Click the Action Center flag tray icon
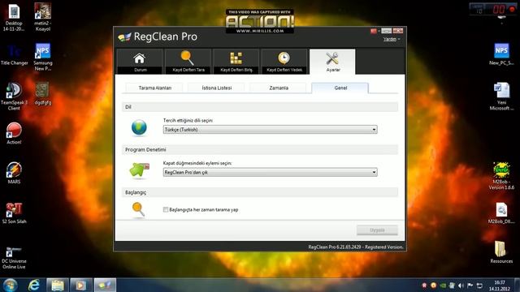Image resolution: width=520 pixels, height=292 pixels. (x=470, y=286)
